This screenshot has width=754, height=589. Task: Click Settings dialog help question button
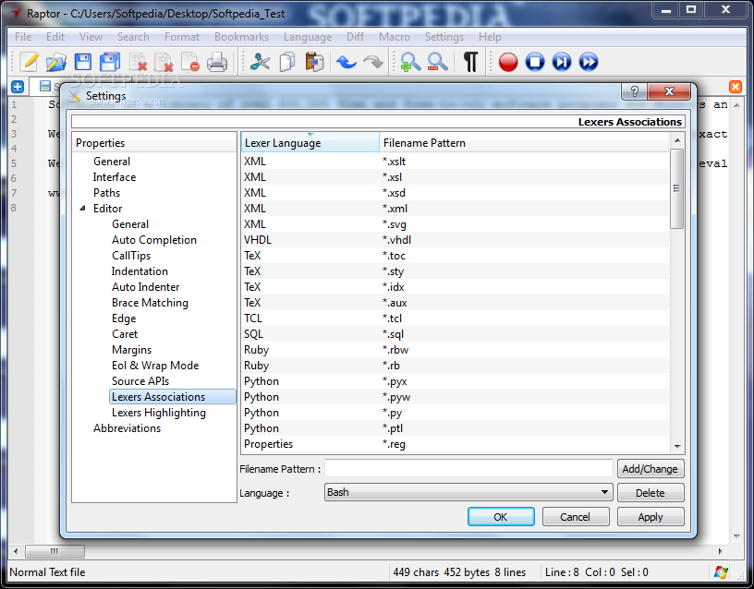point(634,91)
